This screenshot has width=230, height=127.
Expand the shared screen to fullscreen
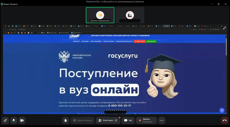224,28
